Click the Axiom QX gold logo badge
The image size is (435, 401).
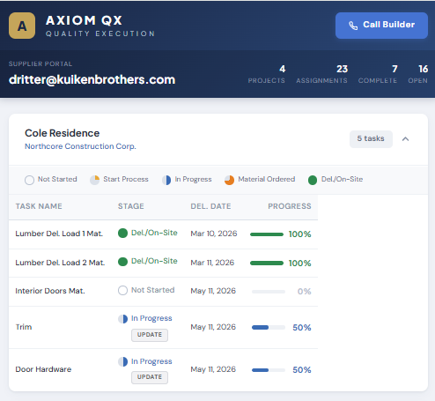[x=22, y=26]
